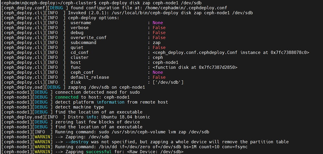Click the magenta None value beside username

(158, 23)
